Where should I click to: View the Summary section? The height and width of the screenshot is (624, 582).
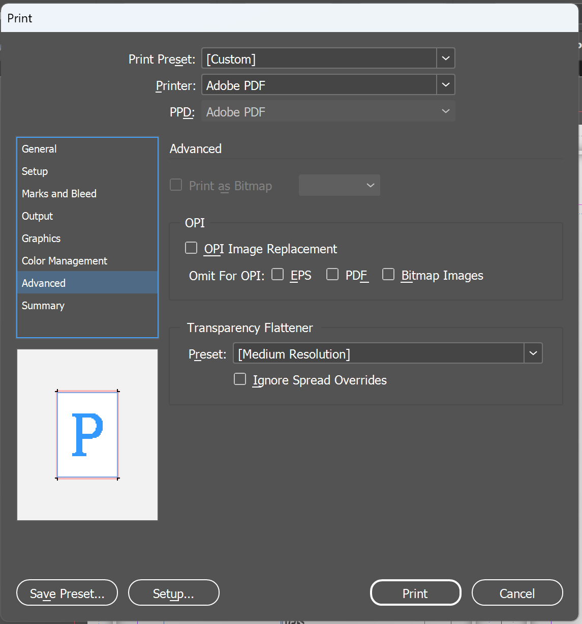pos(43,306)
